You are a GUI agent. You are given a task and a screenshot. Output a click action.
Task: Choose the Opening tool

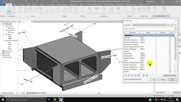point(70,10)
